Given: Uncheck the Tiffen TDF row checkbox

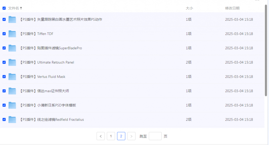Looking at the screenshot, I should click(x=4, y=34).
